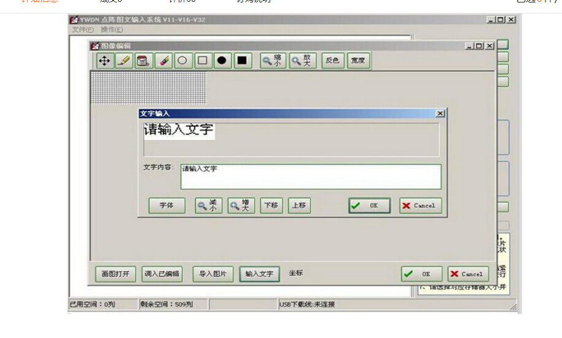Click Cancel in the image editor window
The image size is (562, 338).
click(x=468, y=274)
